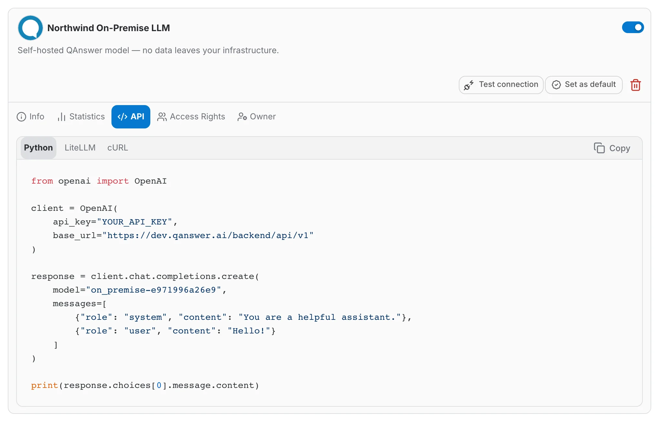The width and height of the screenshot is (659, 421).
Task: Click the "YOUR_API_KEY" placeholder text
Action: (x=134, y=222)
